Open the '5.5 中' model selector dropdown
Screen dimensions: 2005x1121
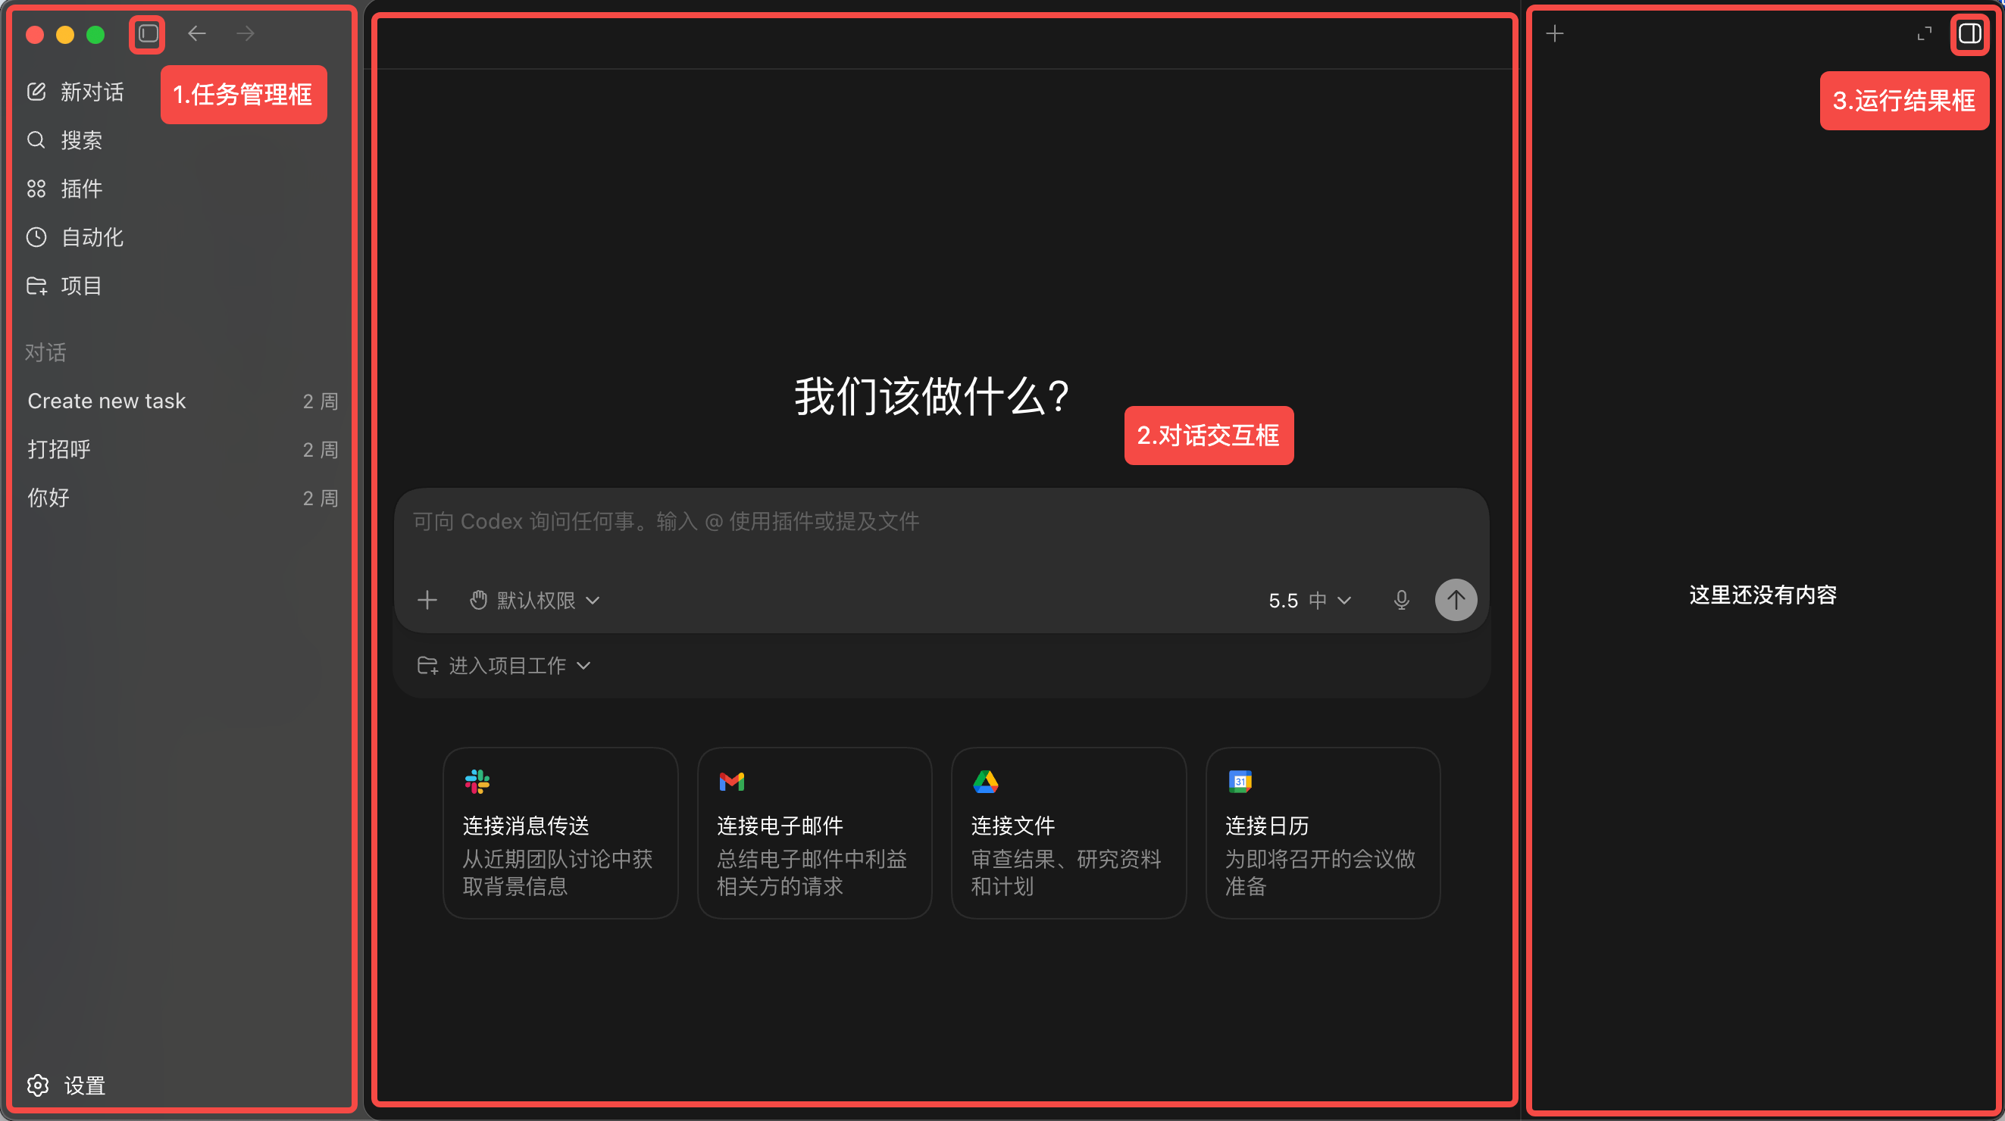tap(1310, 600)
